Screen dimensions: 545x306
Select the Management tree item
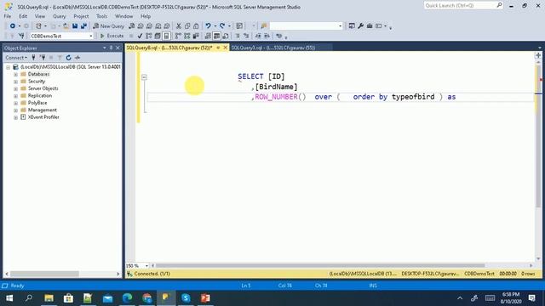click(x=42, y=110)
